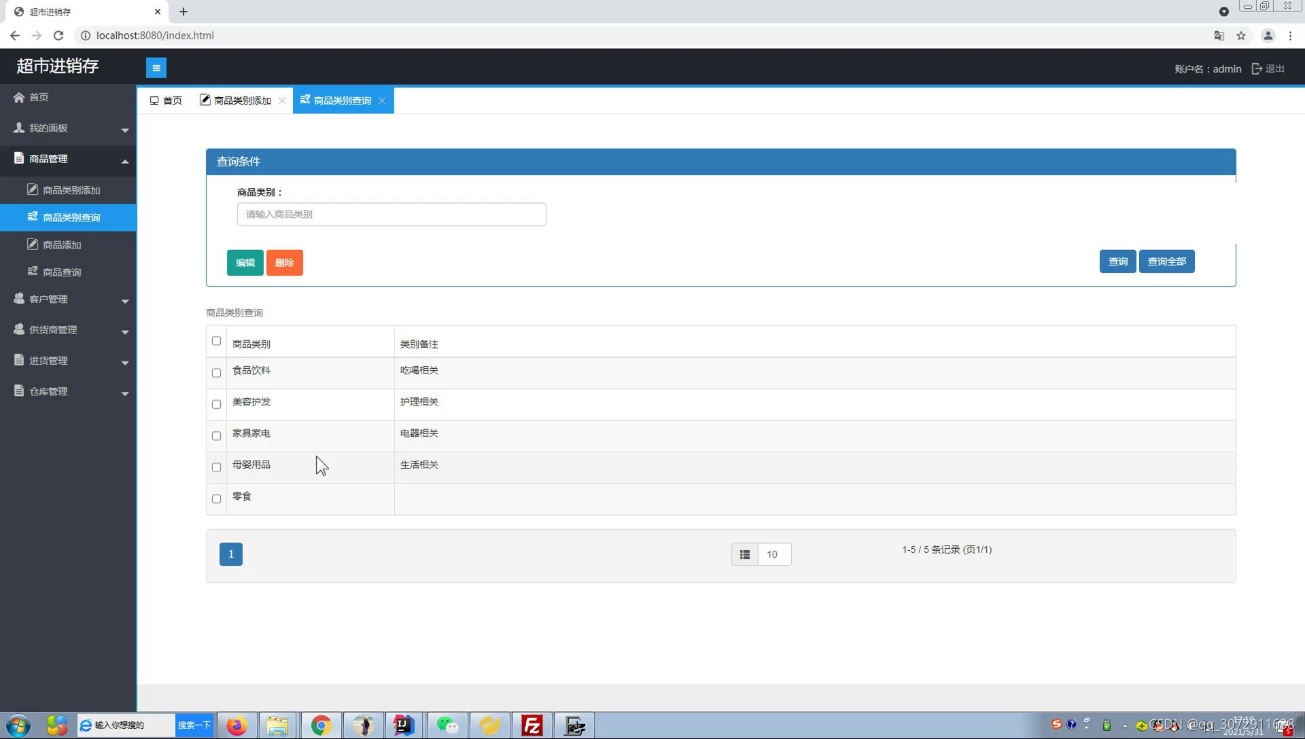Click the logout icon next to 退出
The image size is (1305, 739).
[1256, 69]
